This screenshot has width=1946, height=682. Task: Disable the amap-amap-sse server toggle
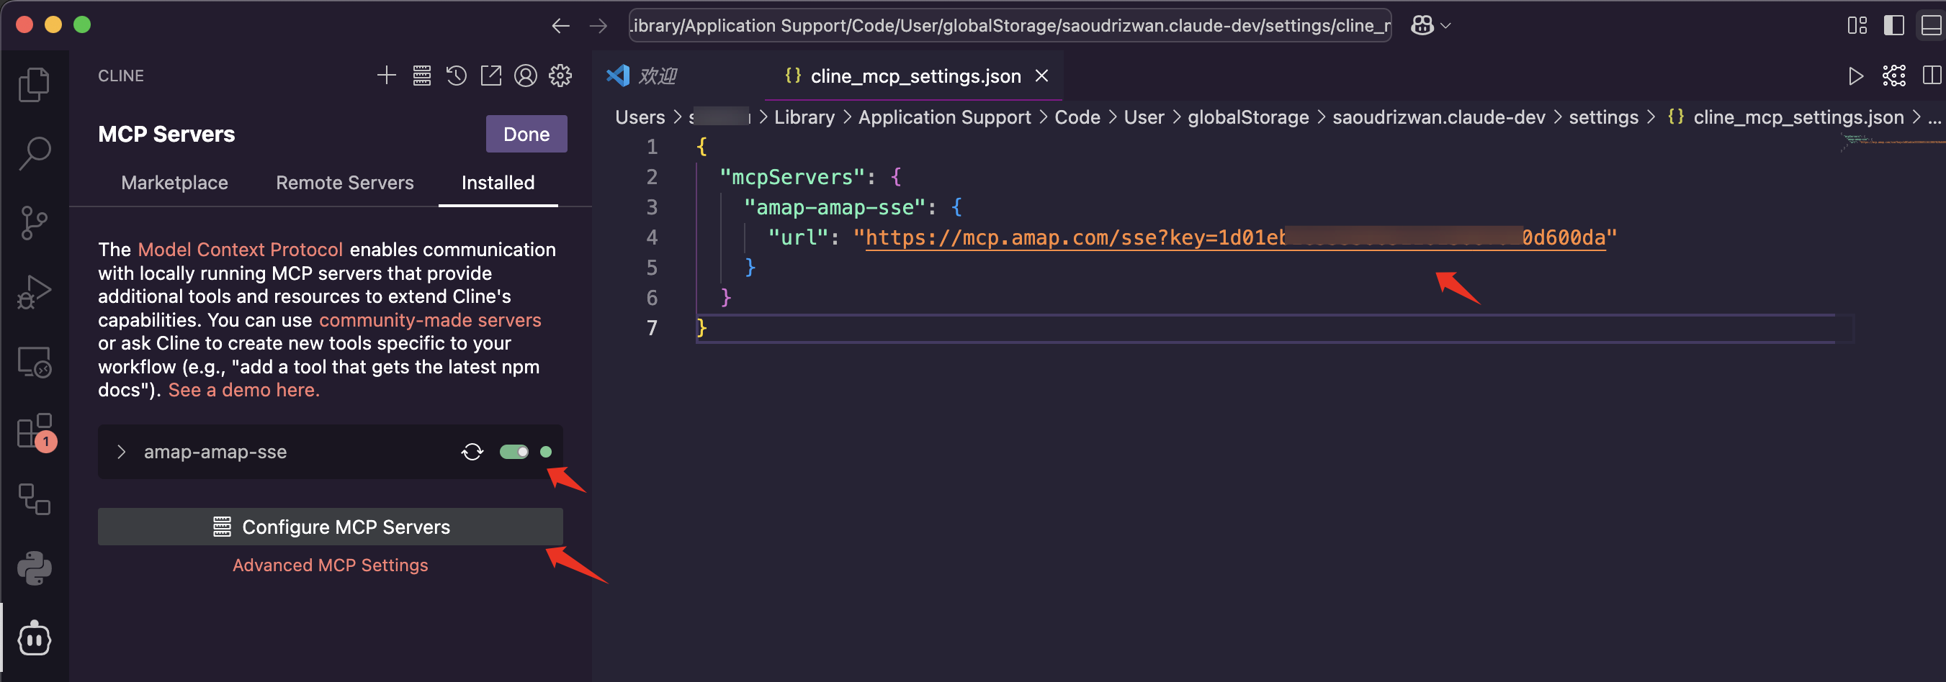point(514,452)
